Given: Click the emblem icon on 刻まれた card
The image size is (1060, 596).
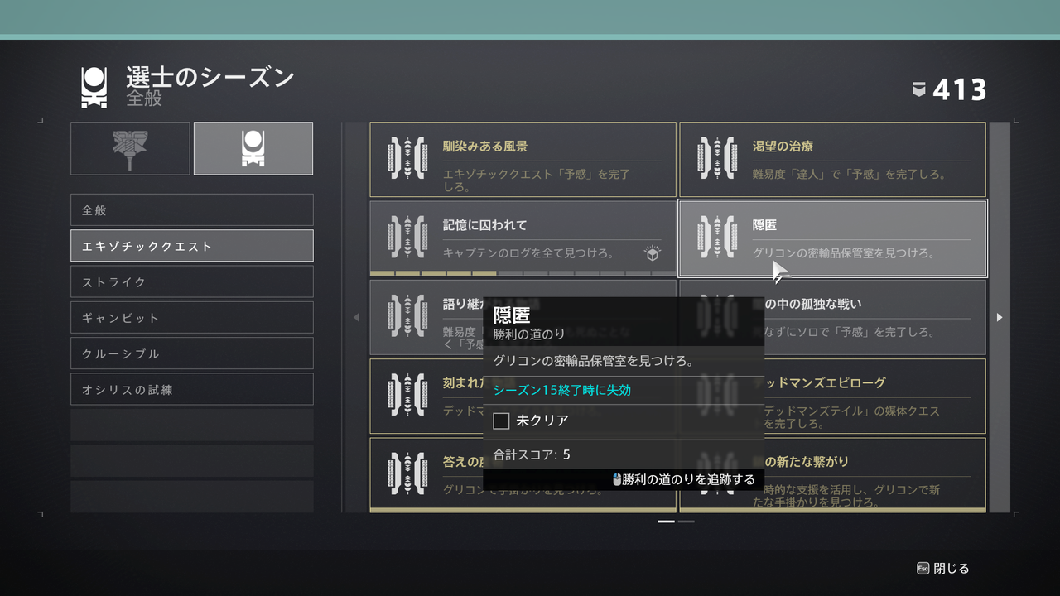Looking at the screenshot, I should [x=407, y=394].
